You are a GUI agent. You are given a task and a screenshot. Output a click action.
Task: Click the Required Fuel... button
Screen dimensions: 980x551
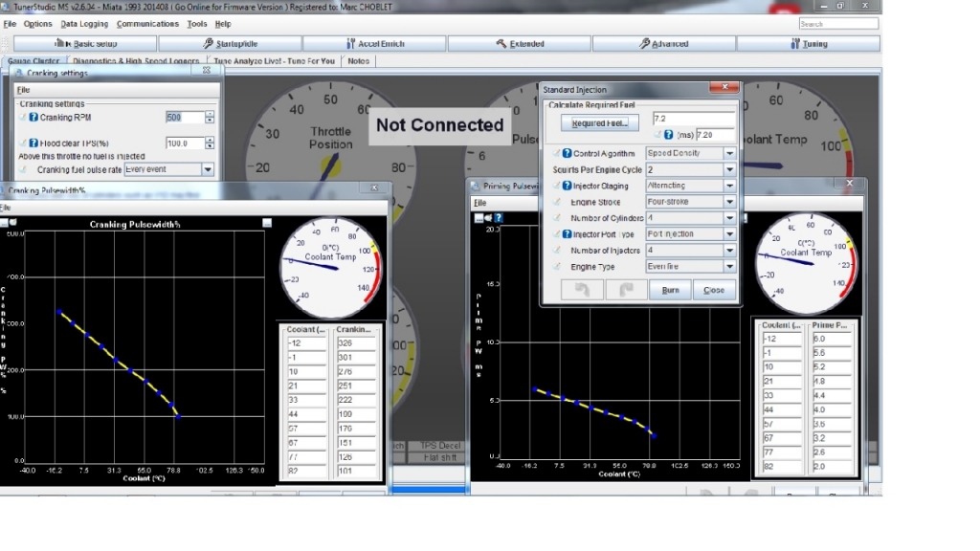pos(599,123)
